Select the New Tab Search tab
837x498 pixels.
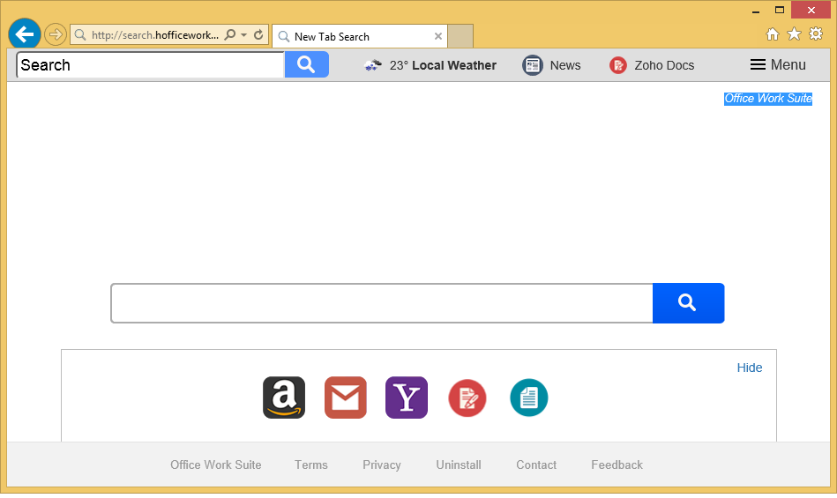click(353, 36)
